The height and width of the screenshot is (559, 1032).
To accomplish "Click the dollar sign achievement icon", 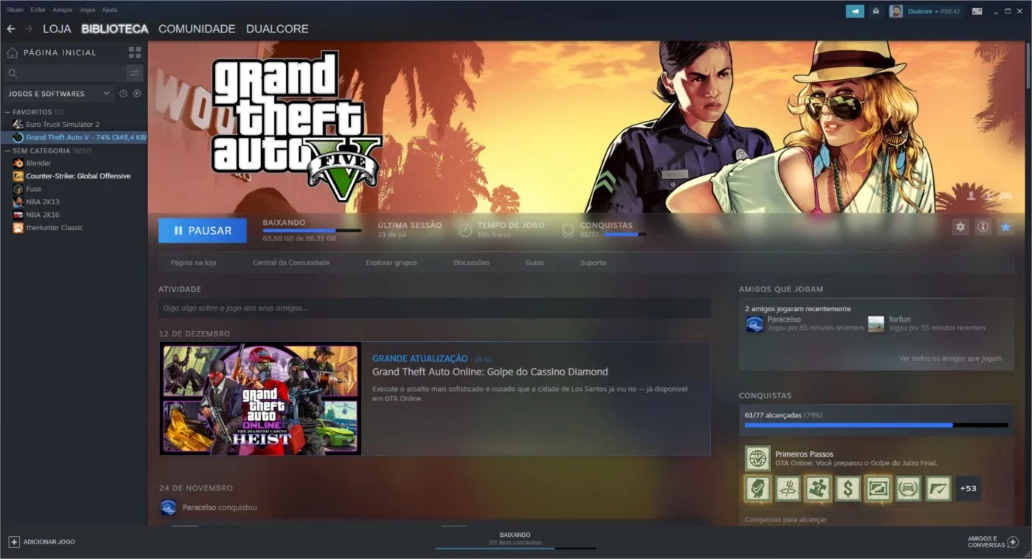I will 848,488.
